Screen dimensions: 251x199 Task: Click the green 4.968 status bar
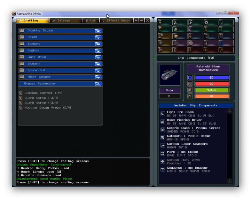click(x=212, y=90)
